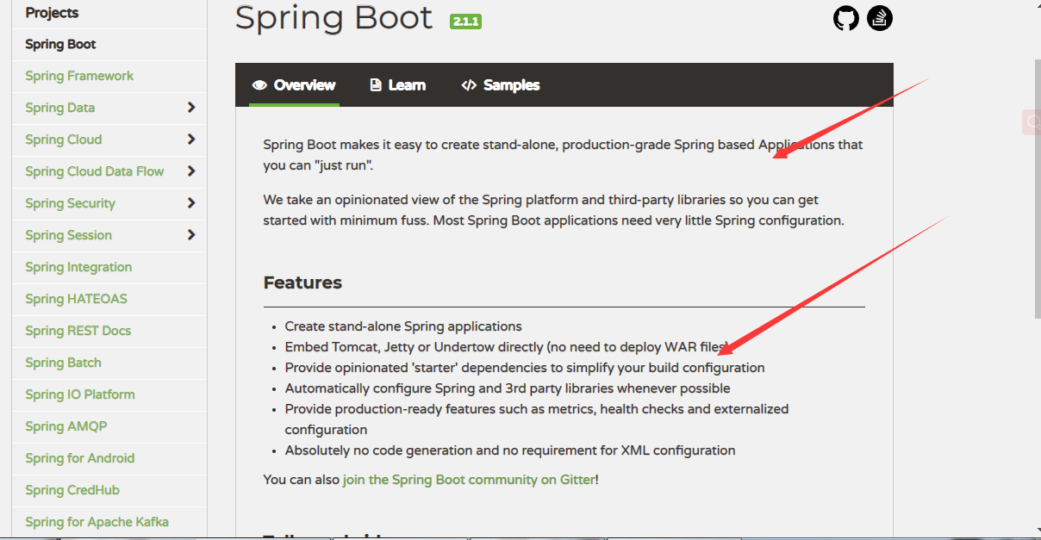This screenshot has width=1041, height=540.
Task: Click the code brackets icon beside Samples
Action: (x=469, y=85)
